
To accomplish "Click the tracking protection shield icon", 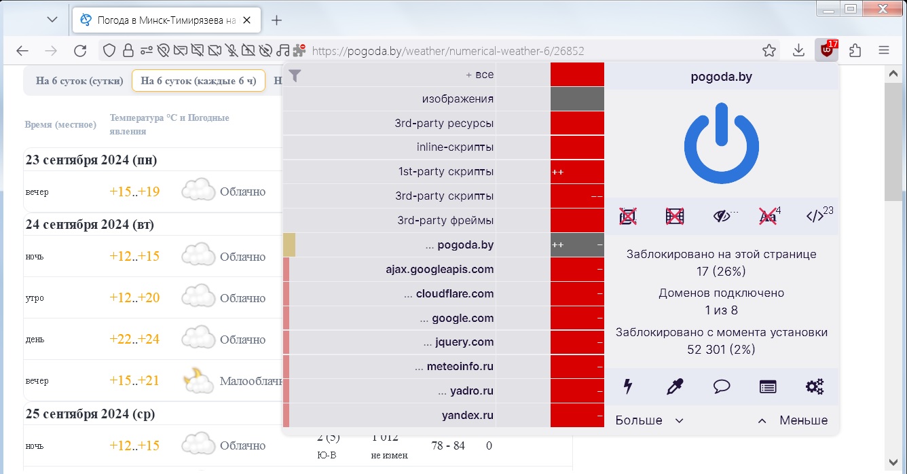I will 110,50.
